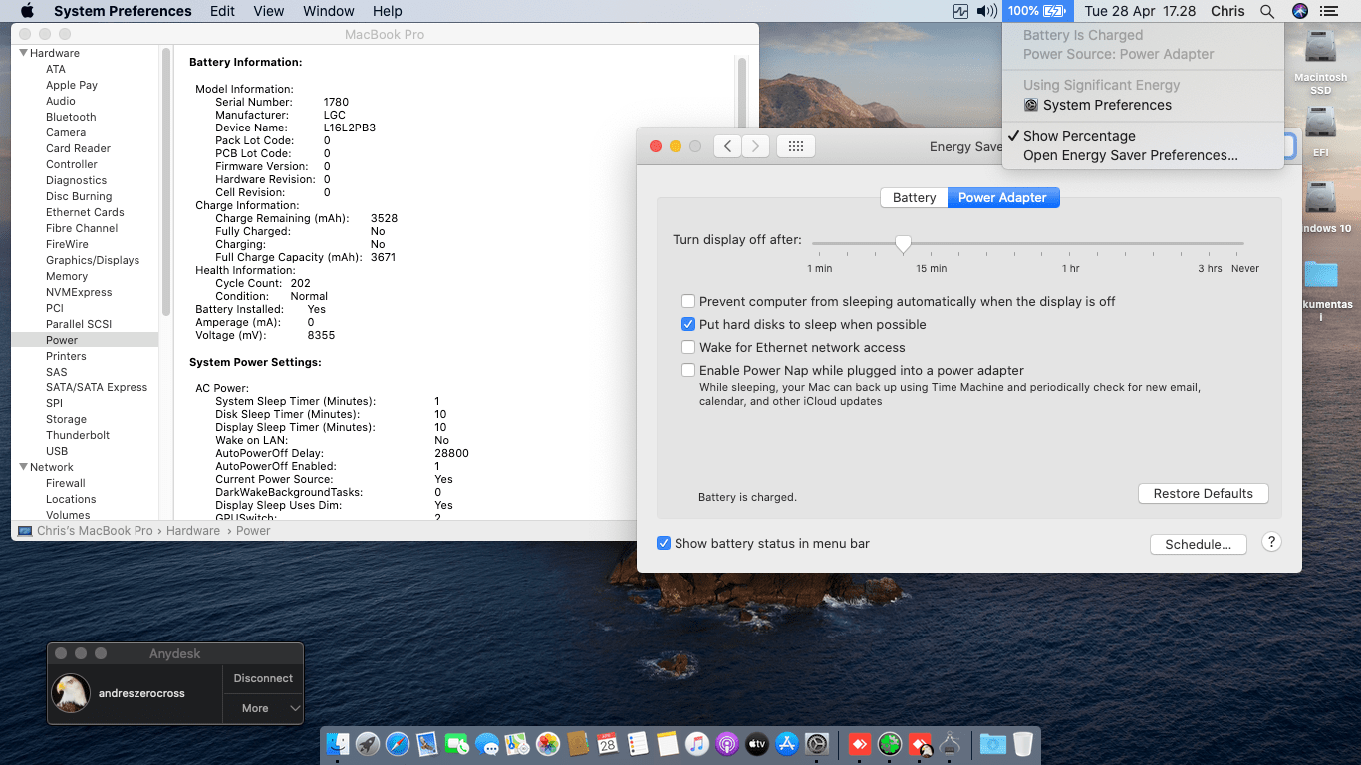This screenshot has height=765, width=1361.
Task: Open the Trash in the dock
Action: coord(1023,743)
